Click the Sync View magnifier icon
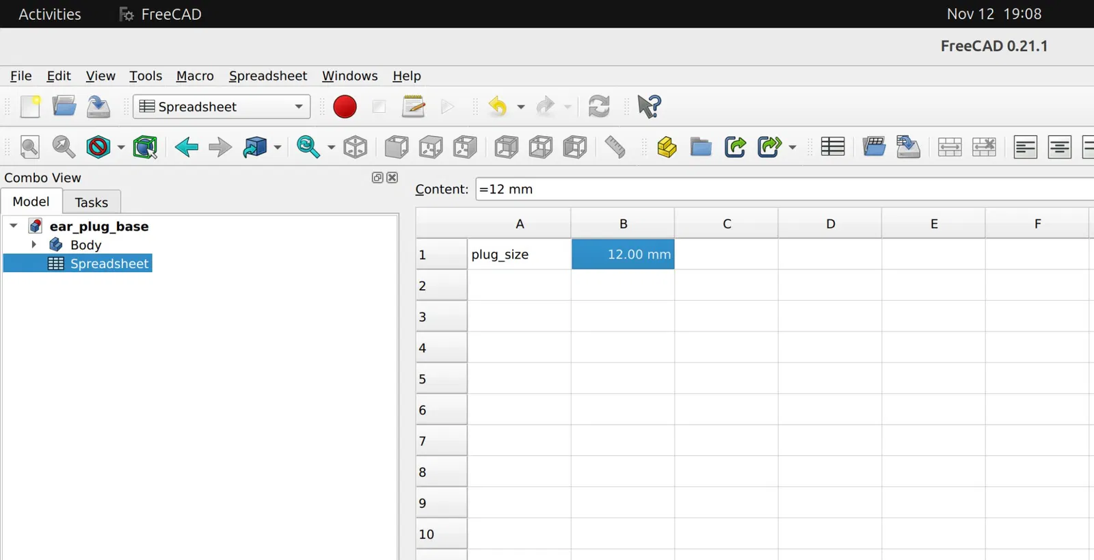 click(308, 147)
